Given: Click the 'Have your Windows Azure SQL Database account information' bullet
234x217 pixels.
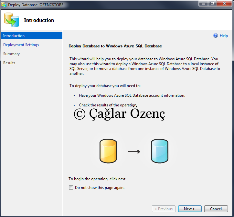Looking at the screenshot, I should [x=132, y=95].
